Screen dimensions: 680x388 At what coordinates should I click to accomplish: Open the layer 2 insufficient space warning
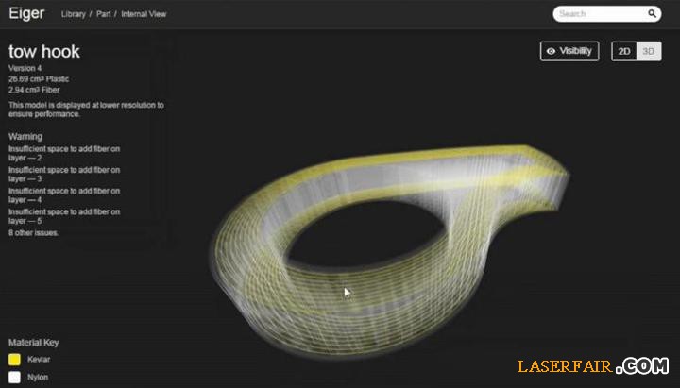[64, 153]
